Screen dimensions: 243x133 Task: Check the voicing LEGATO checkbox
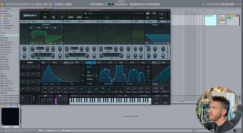[x=153, y=91]
